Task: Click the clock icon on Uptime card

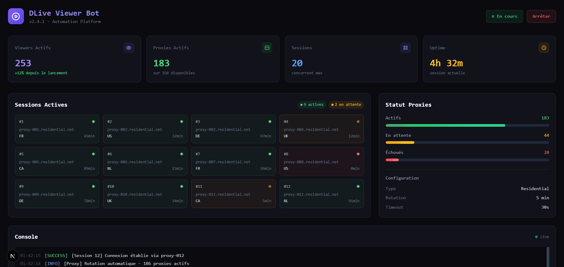Action: click(x=544, y=48)
